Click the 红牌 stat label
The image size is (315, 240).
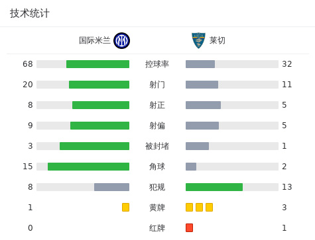click(157, 228)
